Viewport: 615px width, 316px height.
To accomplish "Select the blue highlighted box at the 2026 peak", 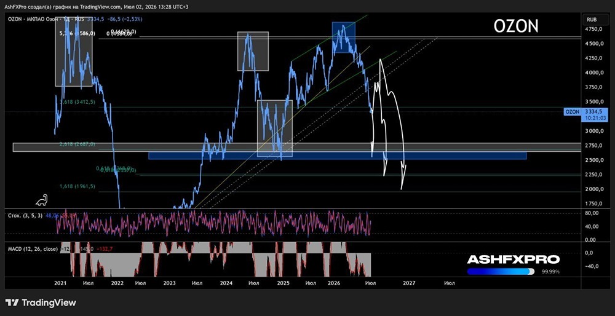I will [x=344, y=38].
